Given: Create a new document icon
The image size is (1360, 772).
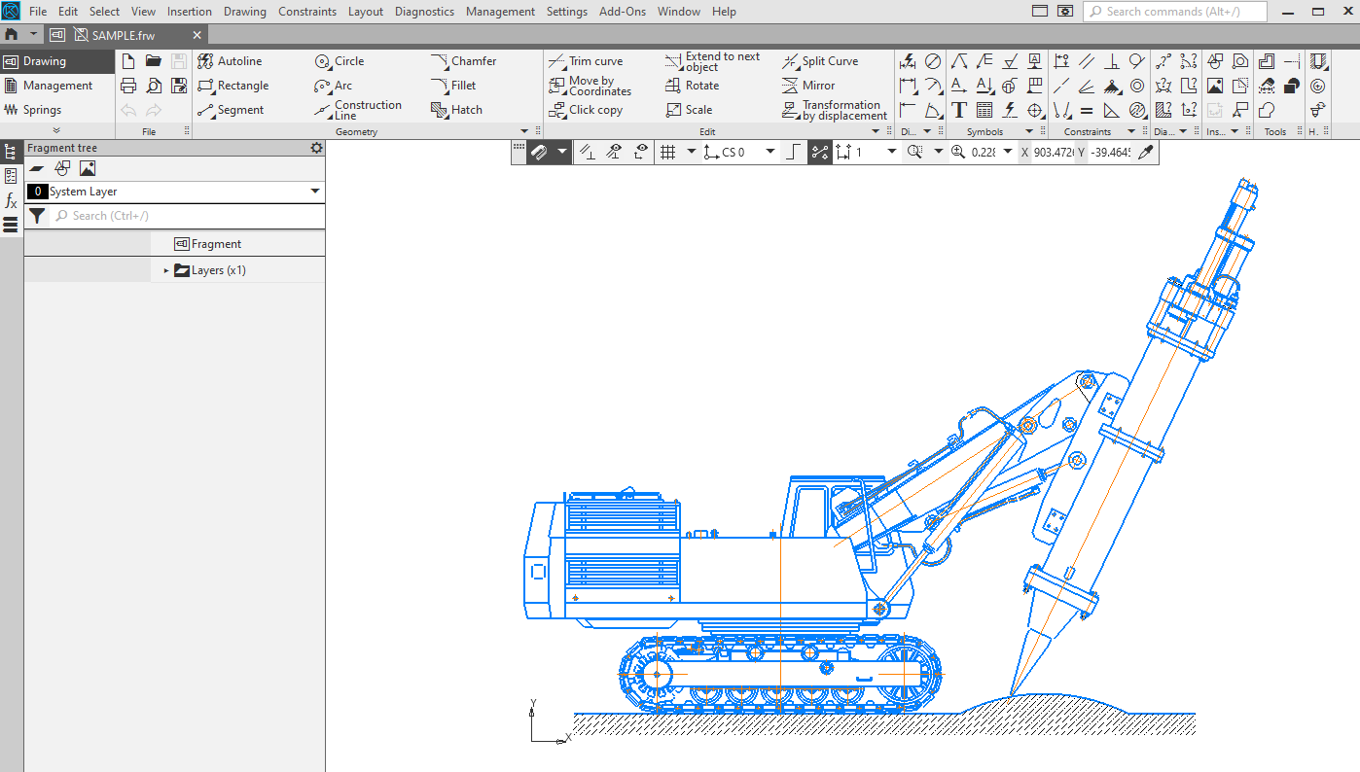Looking at the screenshot, I should pyautogui.click(x=128, y=61).
